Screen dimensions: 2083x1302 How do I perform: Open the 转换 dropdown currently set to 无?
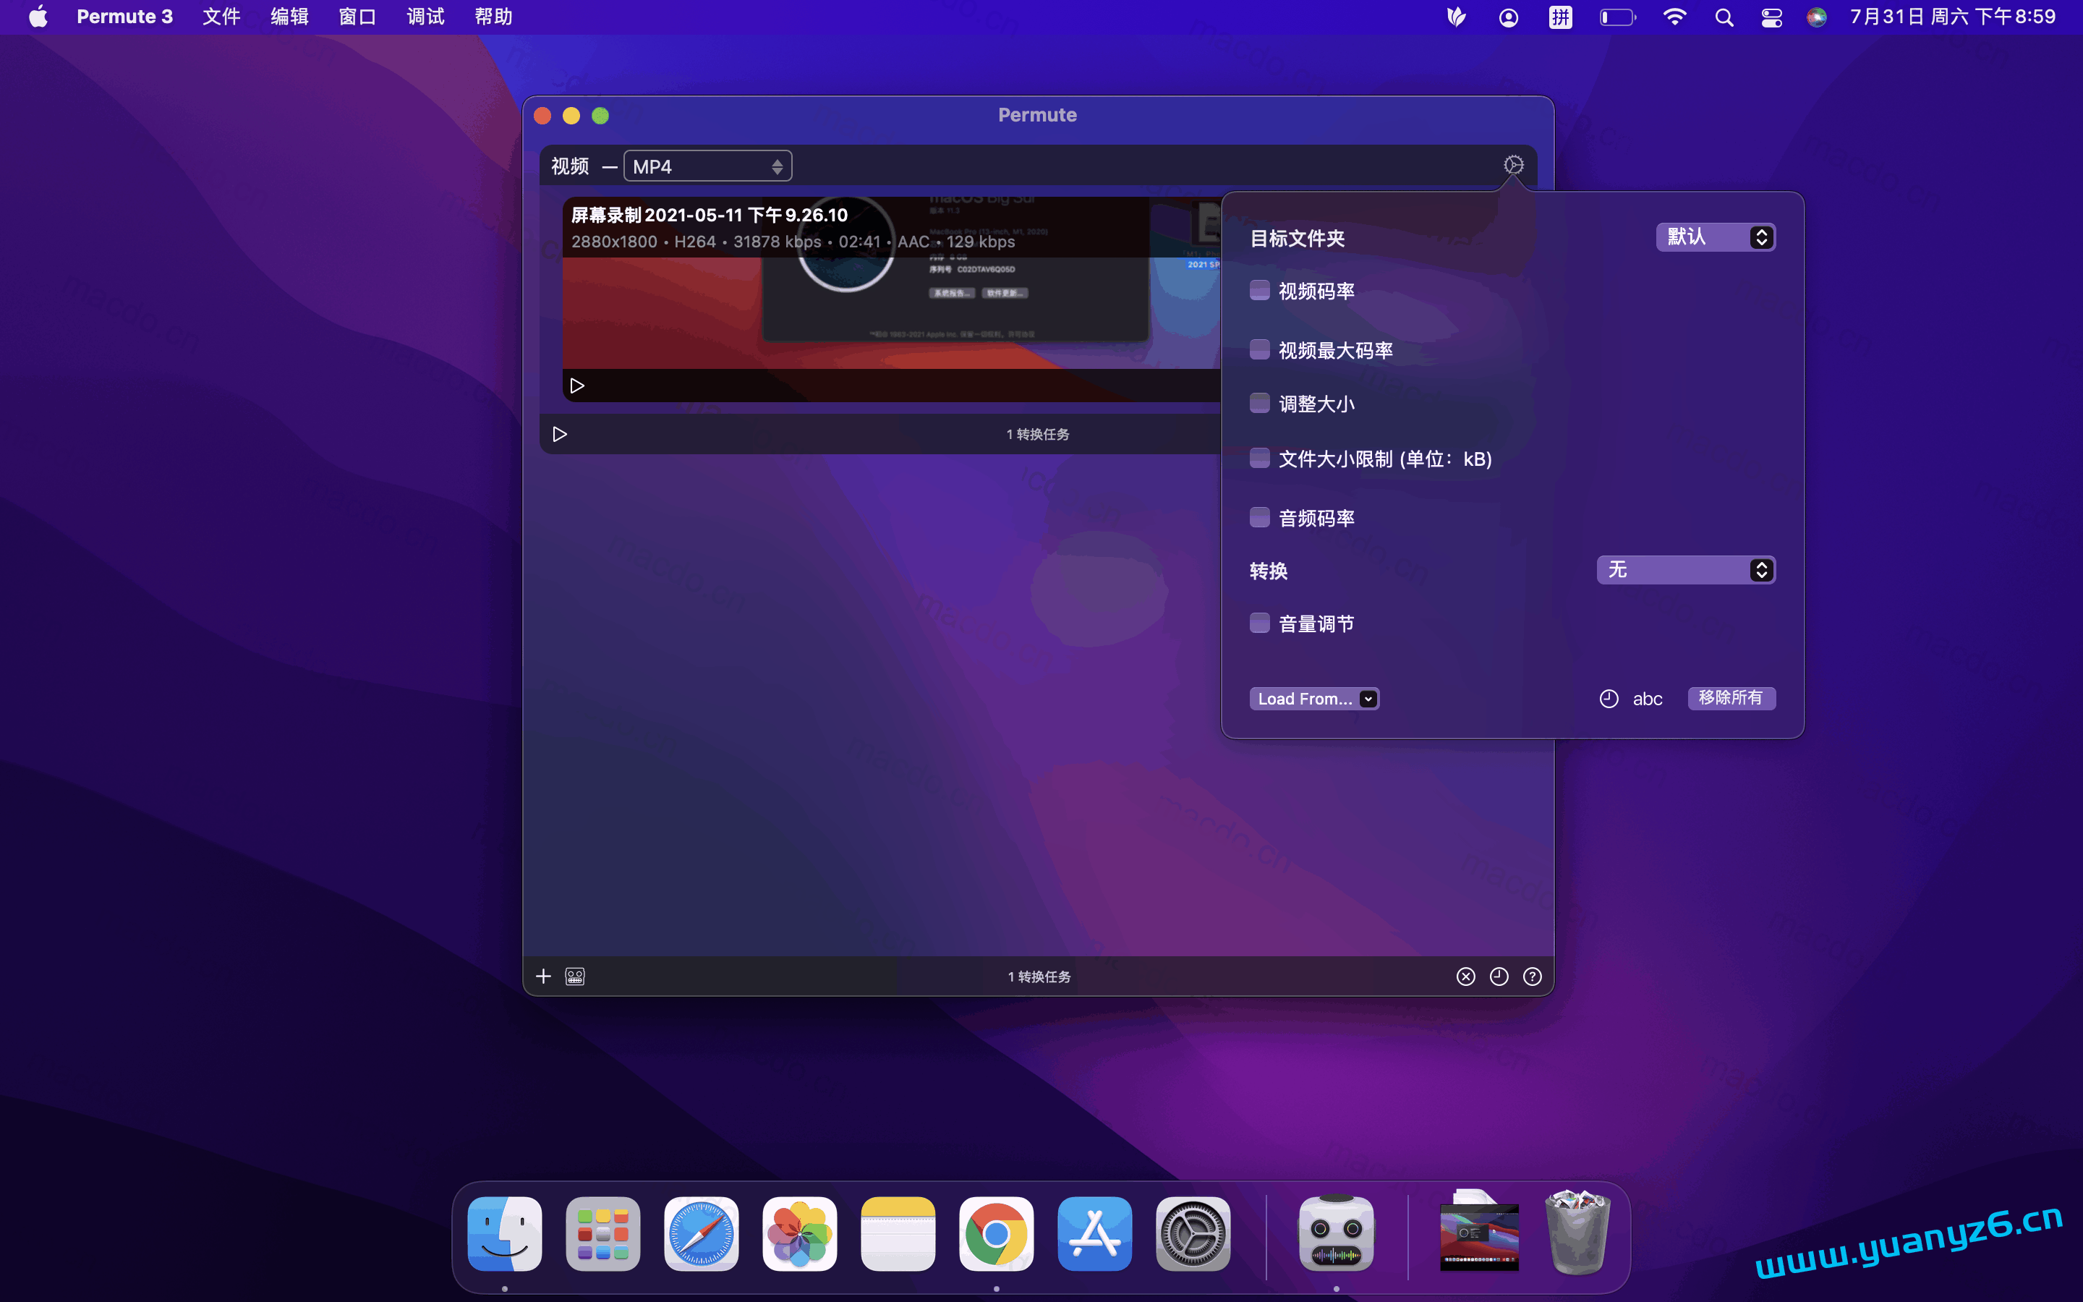pos(1684,569)
